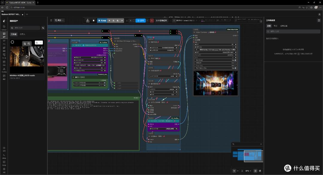Image resolution: width=323 pixels, height=175 pixels.
Task: Open the dropdown arrow beside the Run button
Action: click(x=147, y=21)
